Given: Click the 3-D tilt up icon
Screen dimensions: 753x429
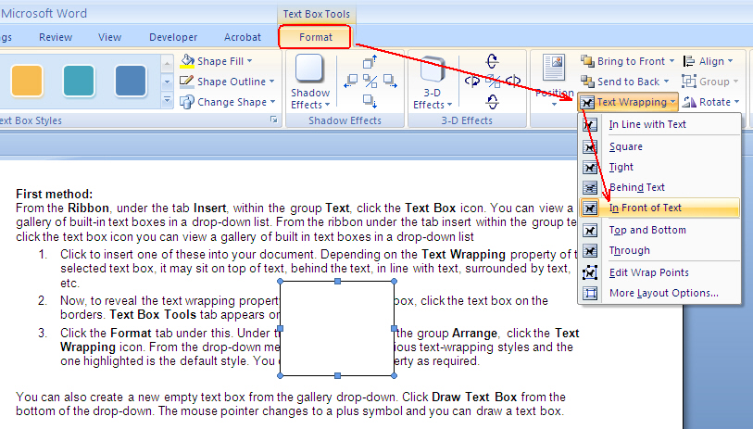Looking at the screenshot, I should (x=492, y=61).
